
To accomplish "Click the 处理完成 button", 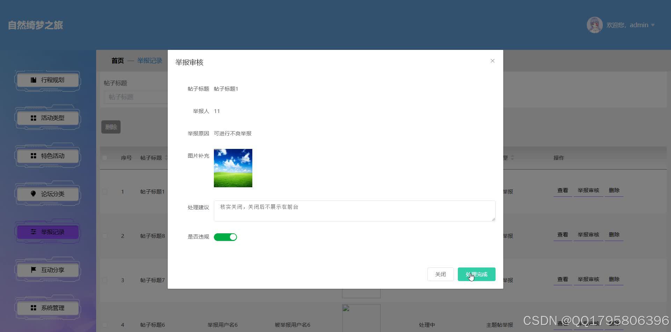I will click(476, 274).
